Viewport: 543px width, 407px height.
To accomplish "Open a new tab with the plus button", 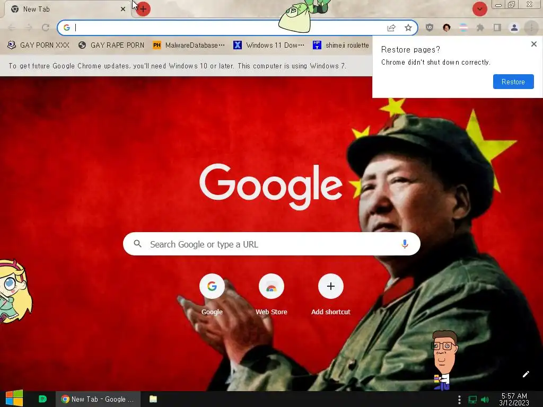I will coord(143,9).
